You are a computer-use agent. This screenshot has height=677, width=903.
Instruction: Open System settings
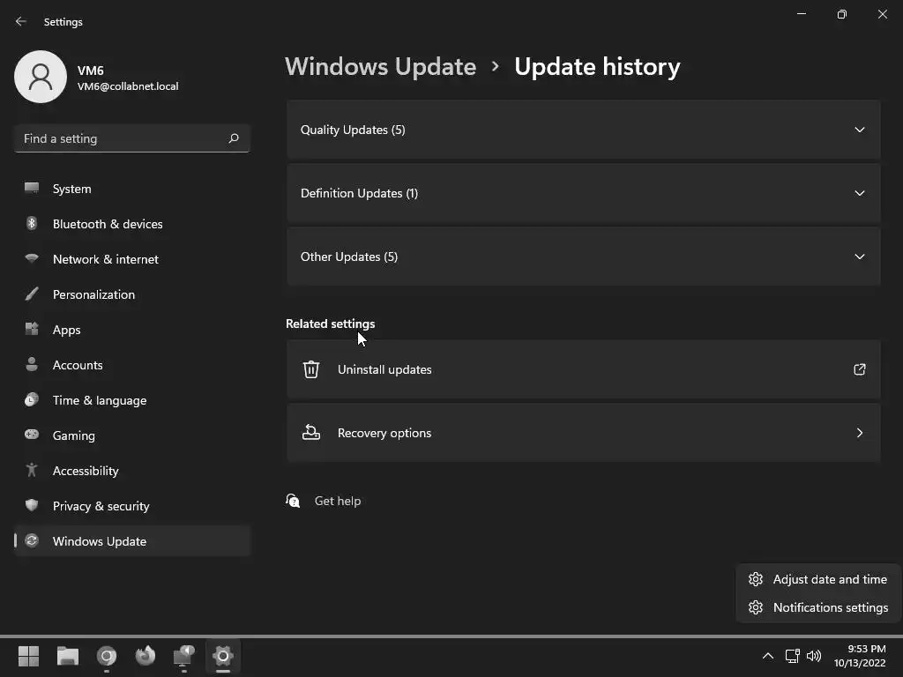pyautogui.click(x=132, y=189)
